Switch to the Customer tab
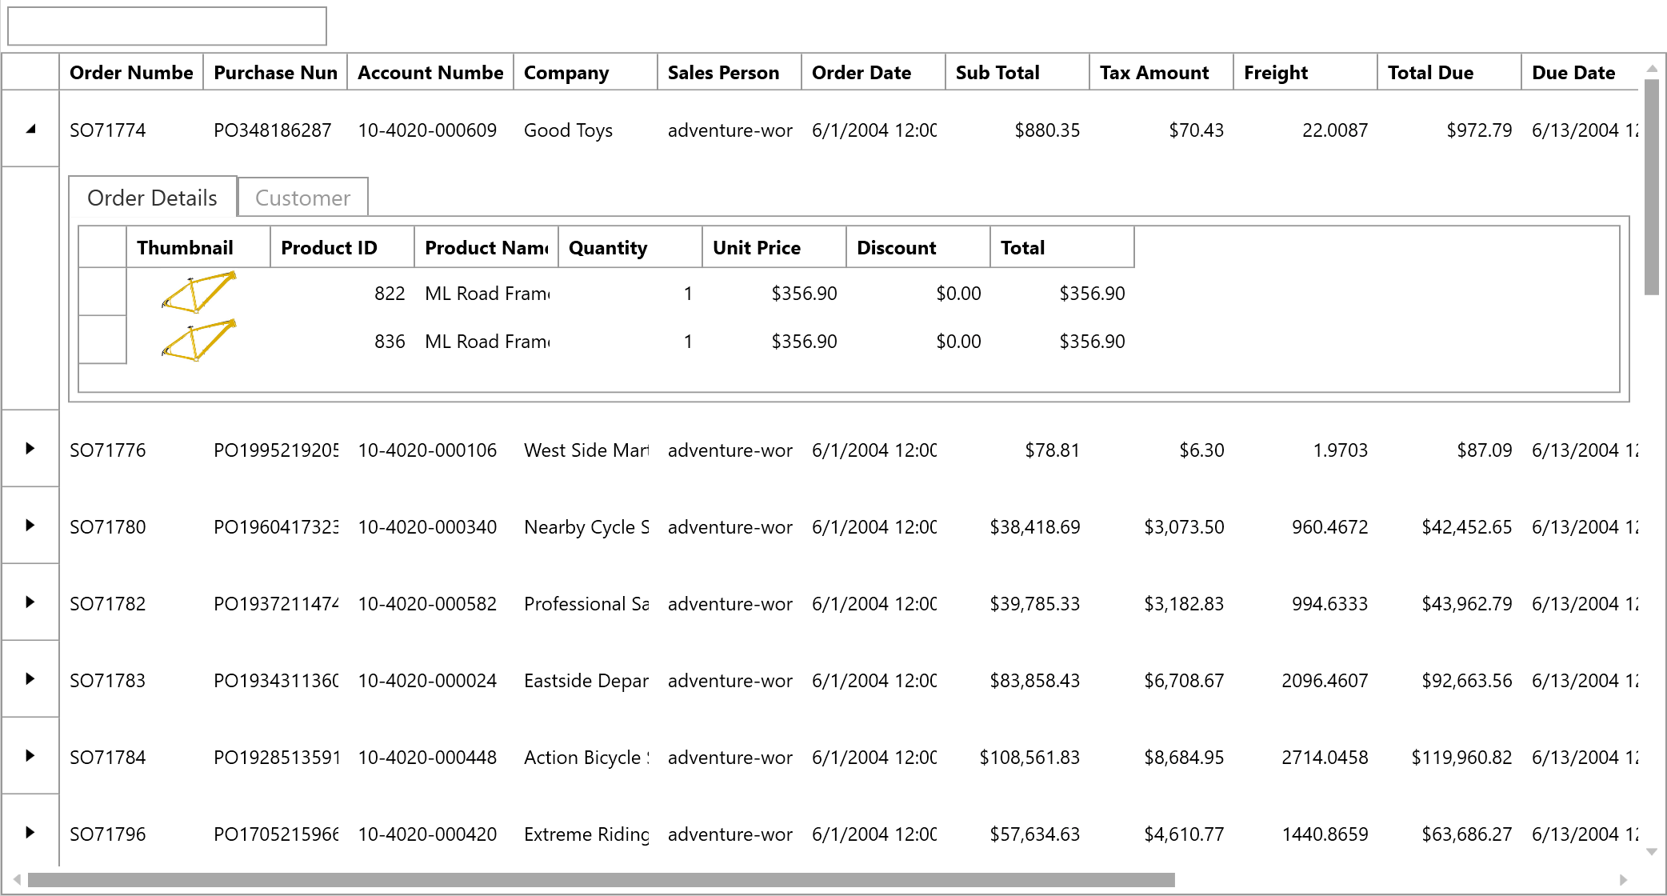The height and width of the screenshot is (896, 1667). click(302, 197)
